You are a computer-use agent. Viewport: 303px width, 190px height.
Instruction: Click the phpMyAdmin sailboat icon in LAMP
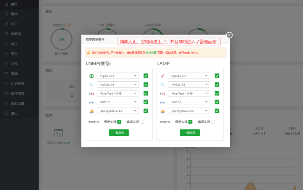(x=163, y=111)
